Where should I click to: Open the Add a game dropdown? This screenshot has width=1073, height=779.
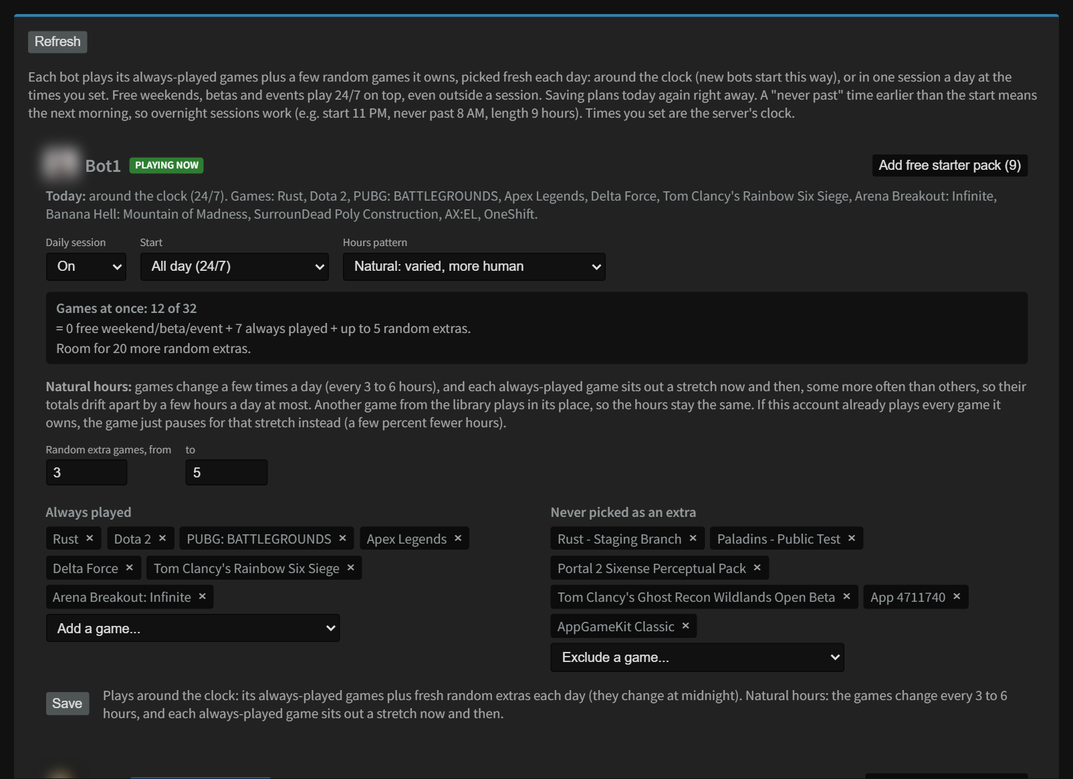point(193,628)
